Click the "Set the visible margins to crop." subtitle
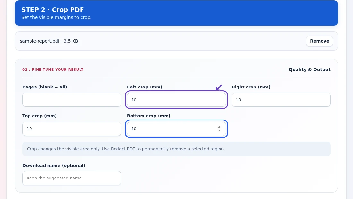353x199 pixels. (56, 17)
